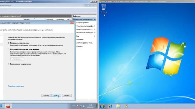
Task: Click the 'Далее' button
Action: pyautogui.click(x=56, y=96)
